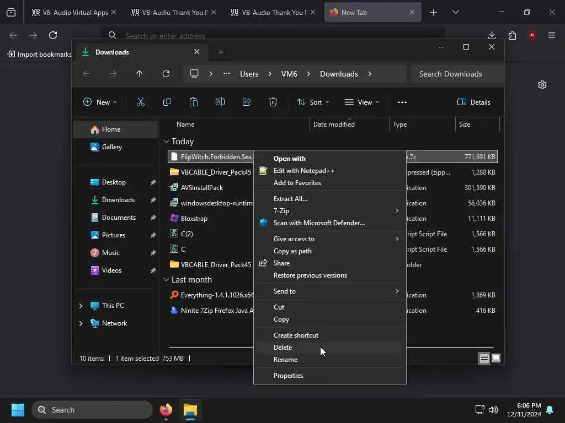
Task: Click the volume speaker tray icon
Action: tap(493, 410)
